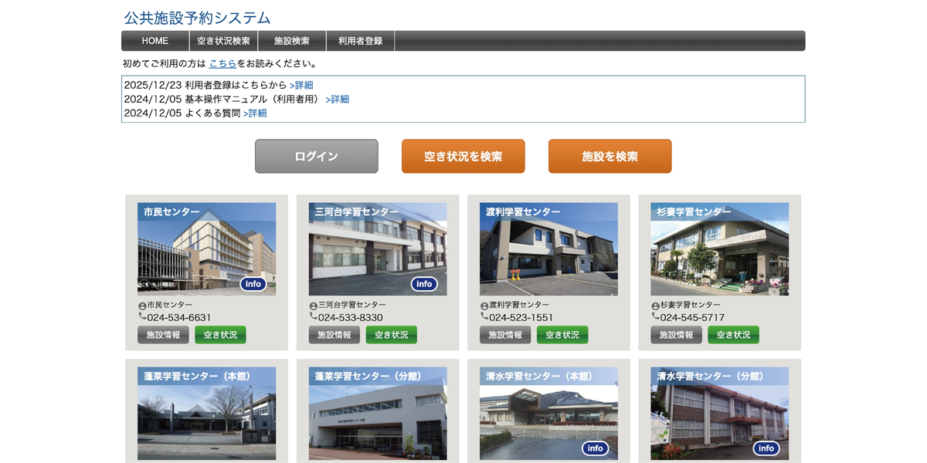Open 詳細 link for 利用者登録はこちらから notice

(x=301, y=85)
